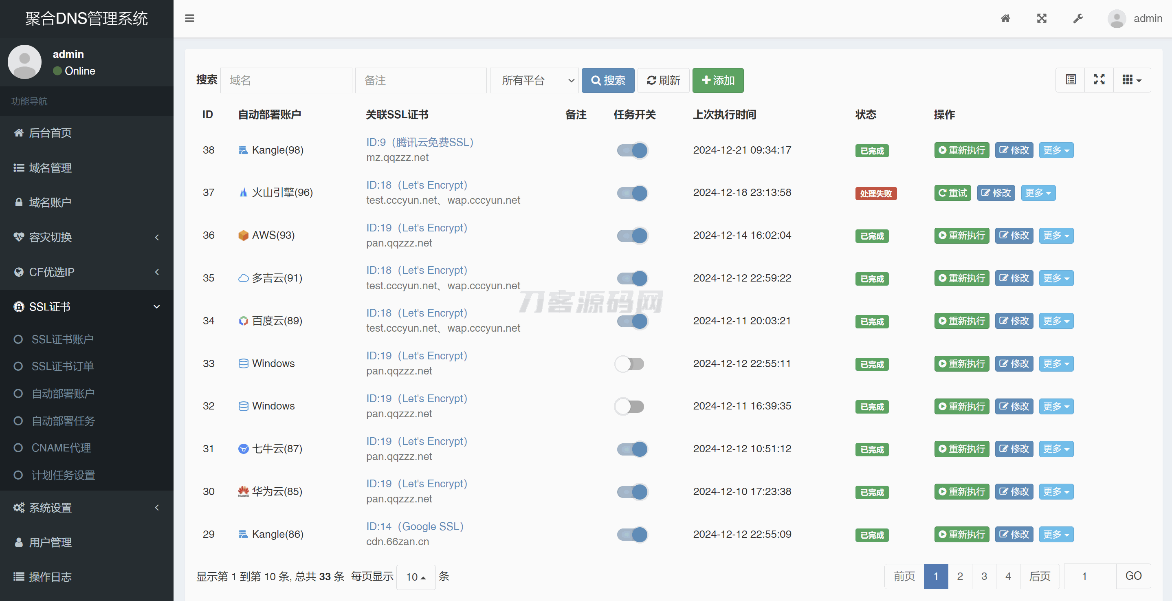
Task: Click the 域名 search input field
Action: click(x=286, y=81)
